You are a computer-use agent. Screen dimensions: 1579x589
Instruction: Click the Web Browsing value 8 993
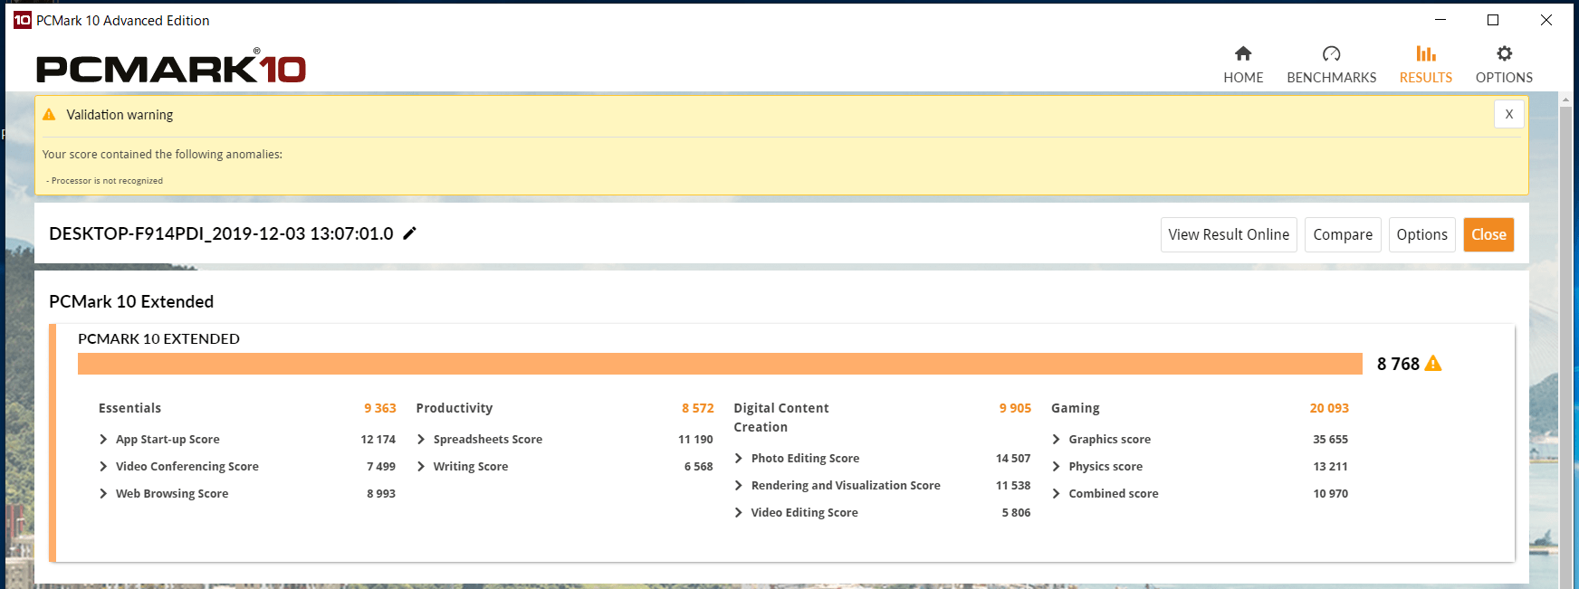(x=381, y=494)
